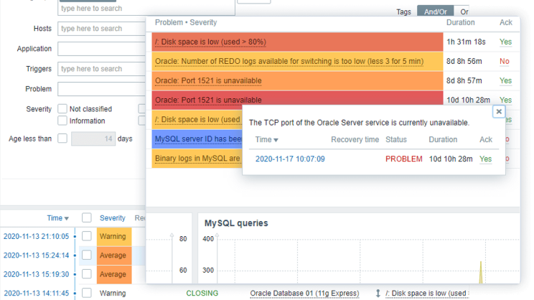
Task: Select the checkbox for the 2020-11-13 15:19:30 row
Action: pos(87,274)
